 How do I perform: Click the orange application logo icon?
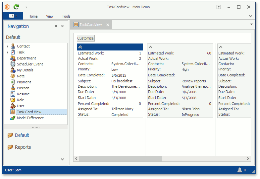point(7,7)
